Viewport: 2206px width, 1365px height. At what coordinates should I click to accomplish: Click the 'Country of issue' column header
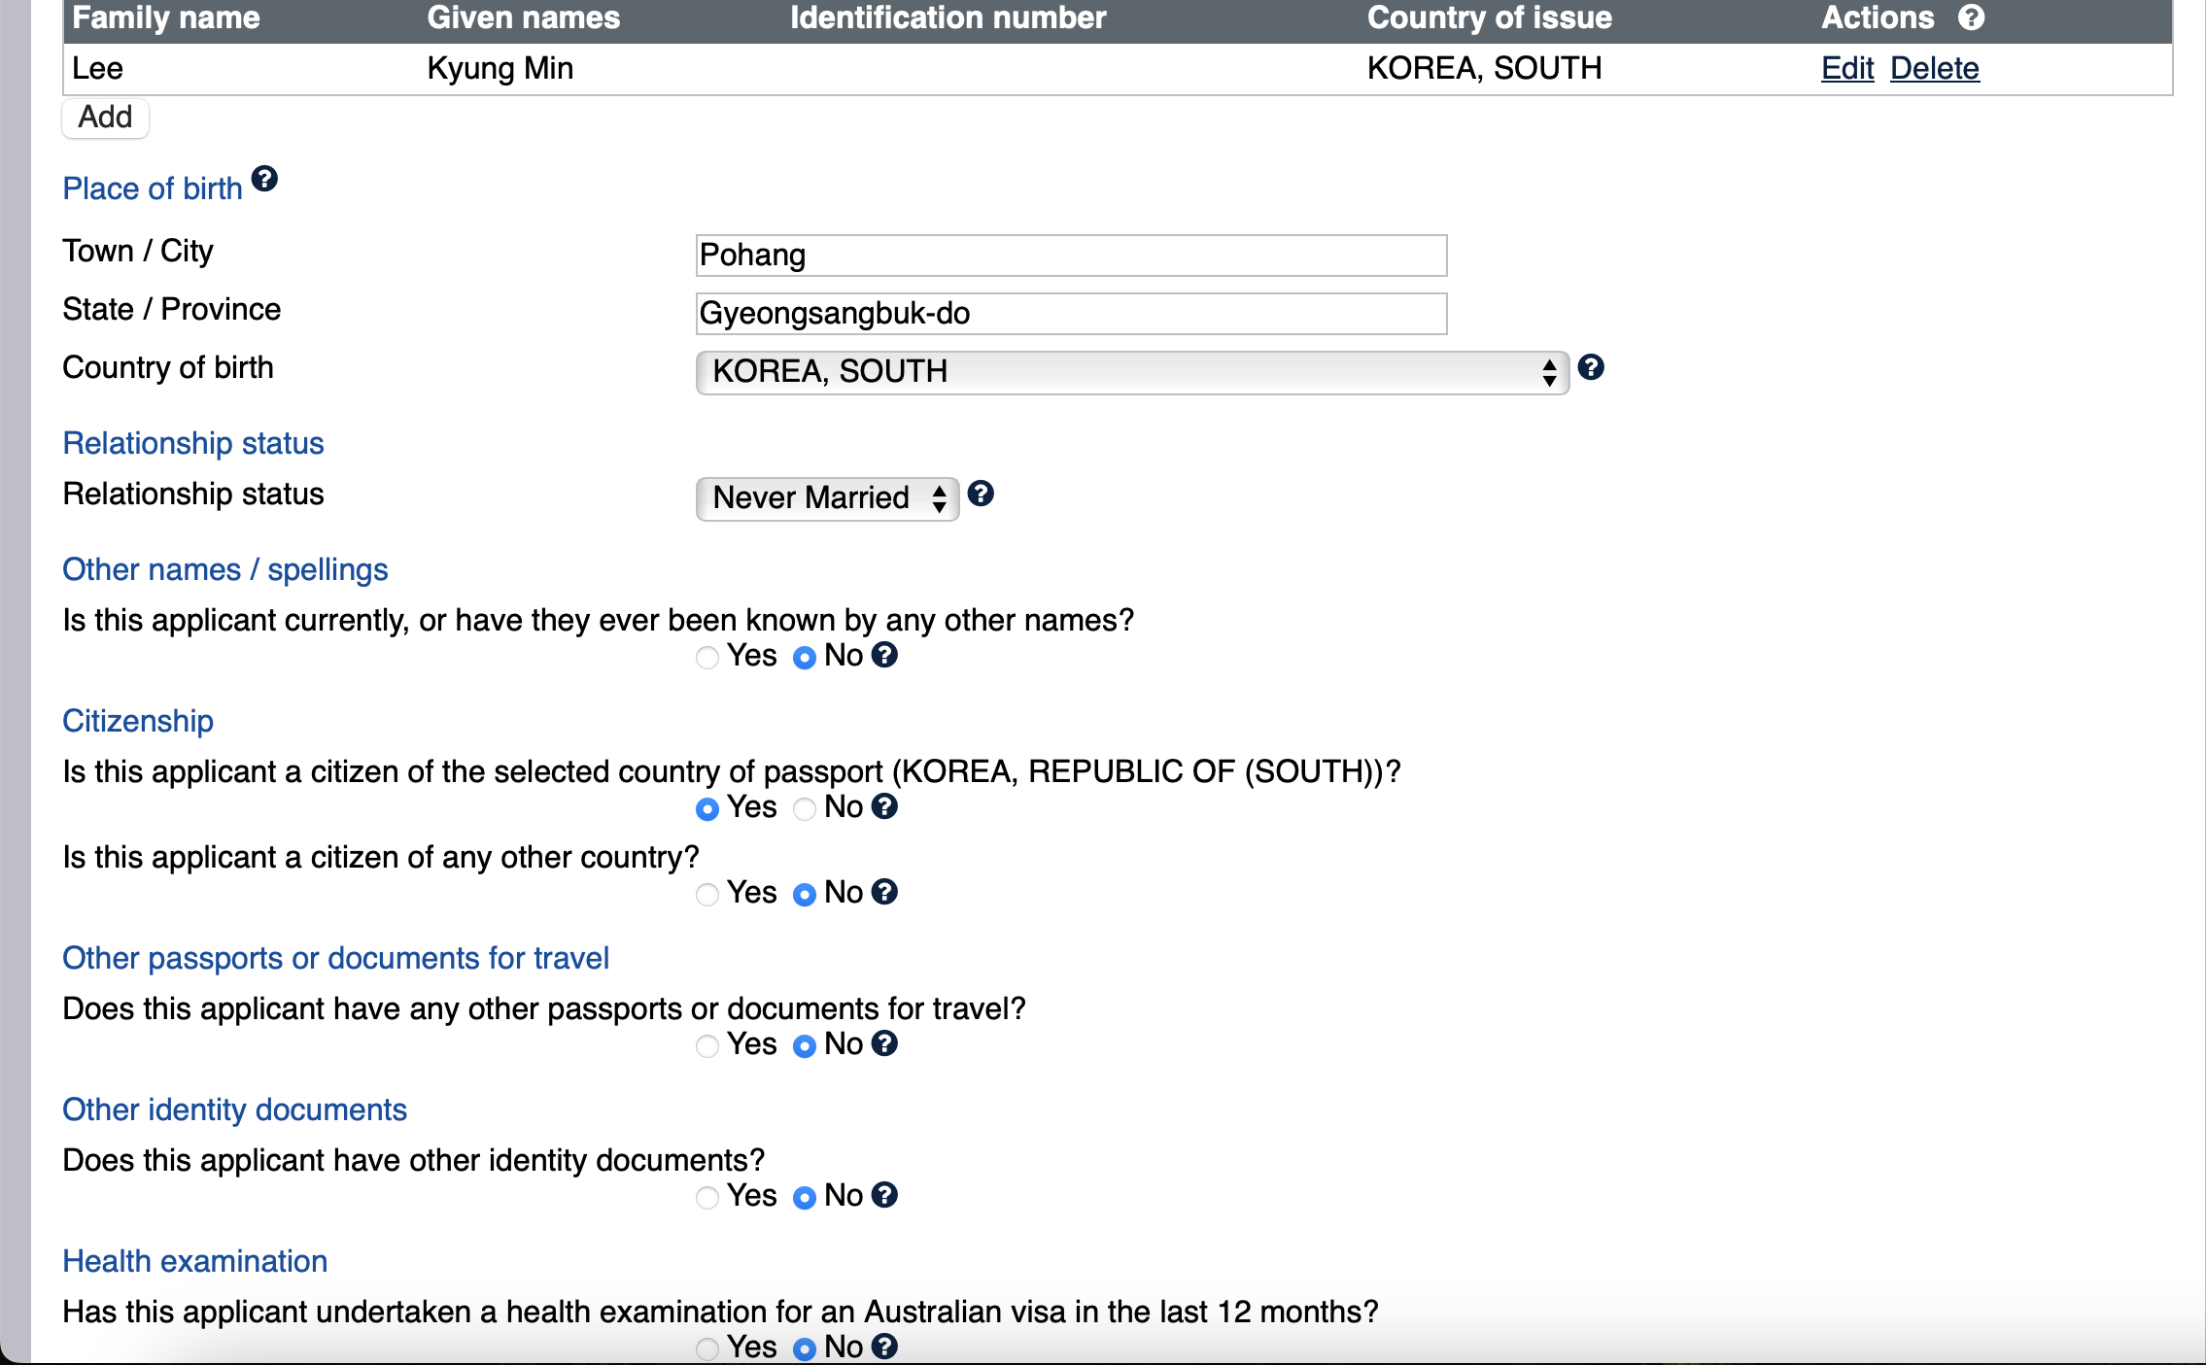(x=1489, y=17)
